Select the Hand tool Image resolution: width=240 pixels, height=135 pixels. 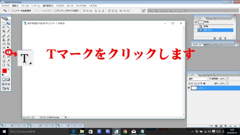(4, 65)
